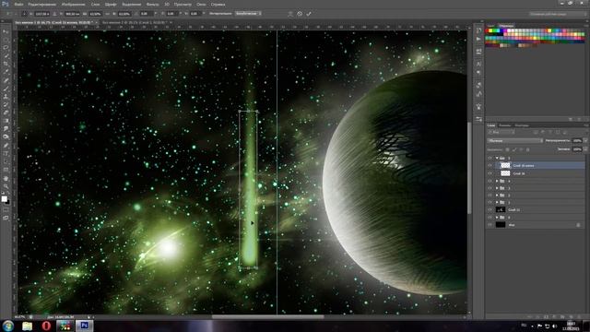Select the Gradient tool
590x332 pixels.
6,121
